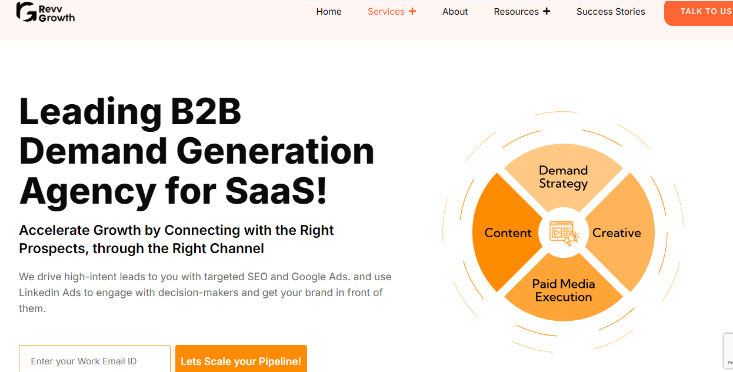Go to the Home page
Viewport: 733px width, 372px height.
pos(329,12)
